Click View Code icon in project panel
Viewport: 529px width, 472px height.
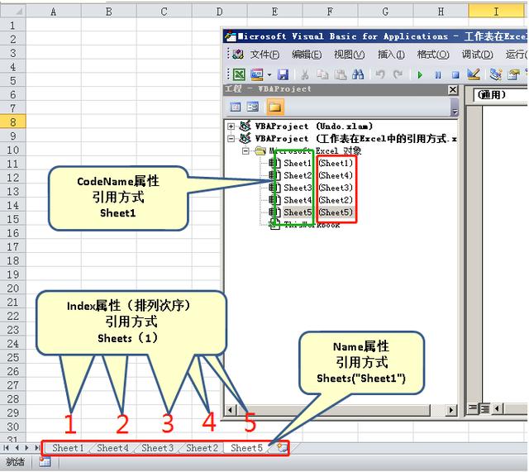click(x=235, y=107)
